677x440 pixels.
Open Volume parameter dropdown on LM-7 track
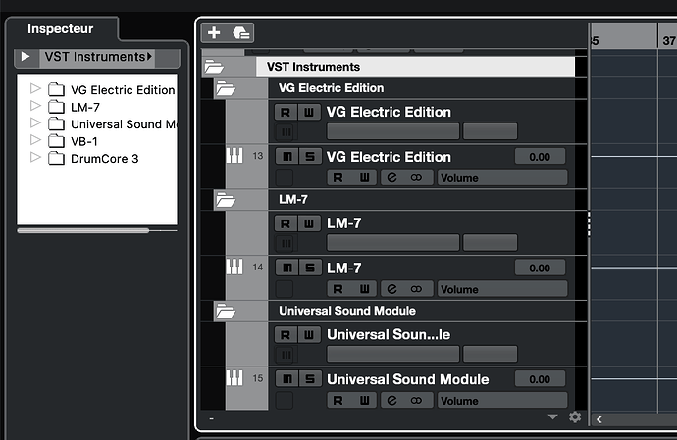pyautogui.click(x=501, y=289)
